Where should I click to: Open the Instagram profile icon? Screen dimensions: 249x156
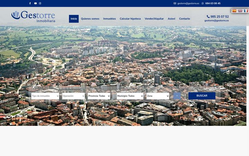point(40,3)
